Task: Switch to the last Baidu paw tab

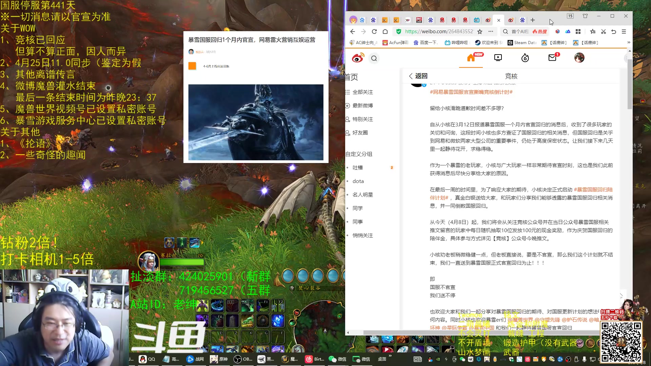Action: pyautogui.click(x=522, y=20)
